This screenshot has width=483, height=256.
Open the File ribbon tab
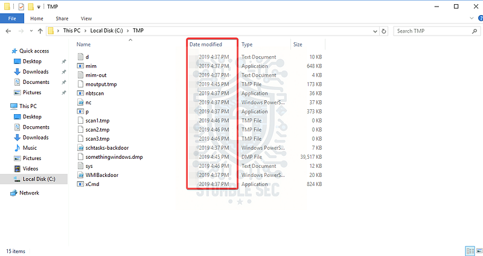tap(12, 19)
